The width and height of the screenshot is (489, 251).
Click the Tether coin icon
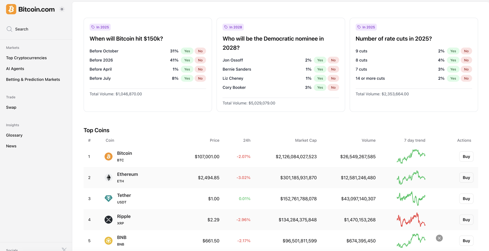pyautogui.click(x=108, y=199)
